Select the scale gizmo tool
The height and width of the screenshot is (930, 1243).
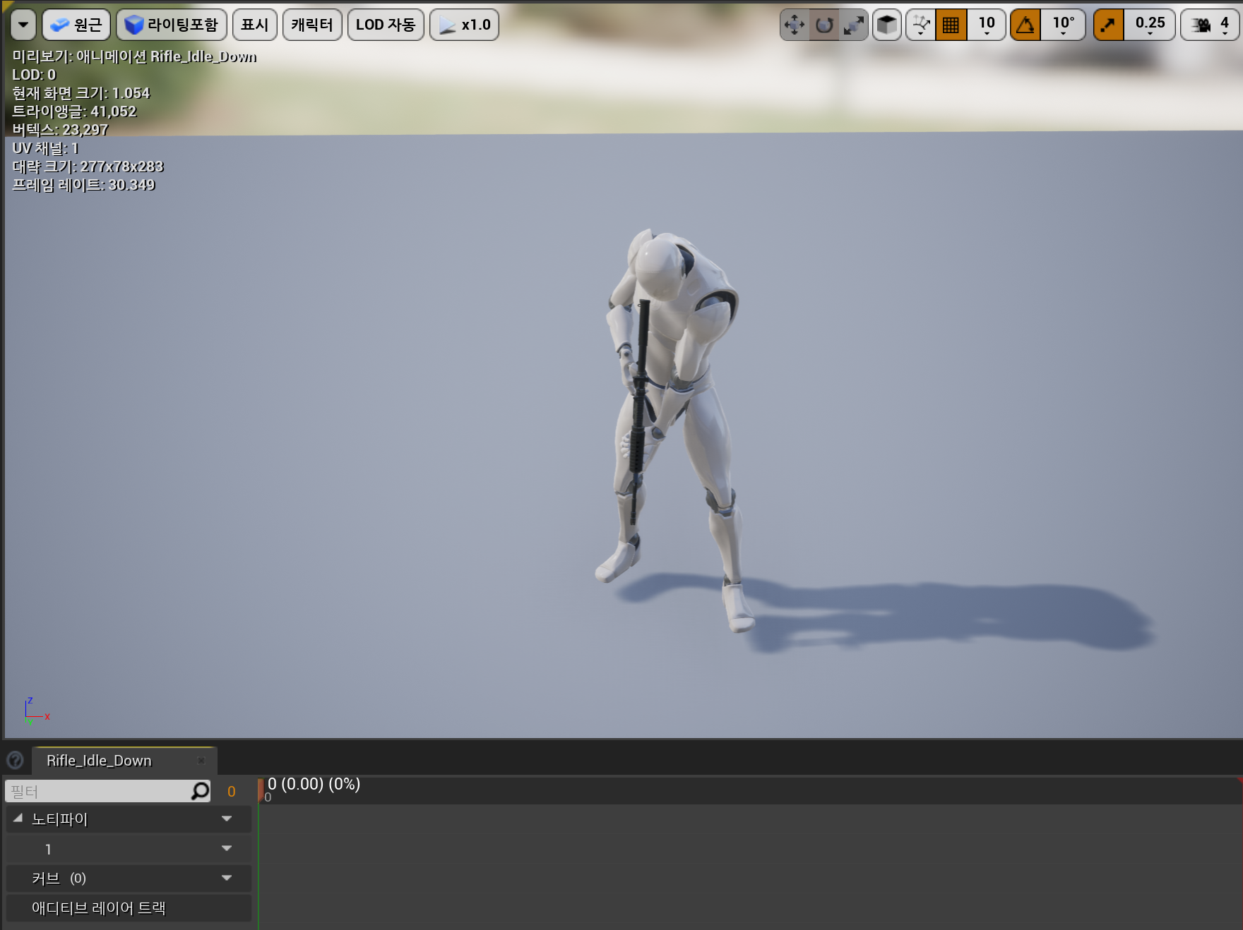(x=854, y=25)
